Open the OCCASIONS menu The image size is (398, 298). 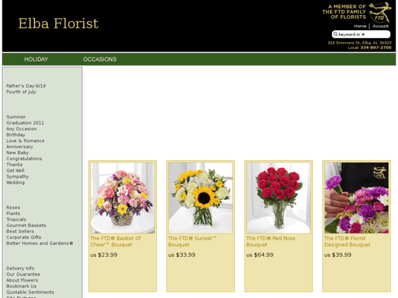click(100, 60)
